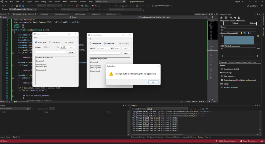The width and height of the screenshot is (265, 144).
Task: Click the Clear All output icon
Action: point(203,109)
